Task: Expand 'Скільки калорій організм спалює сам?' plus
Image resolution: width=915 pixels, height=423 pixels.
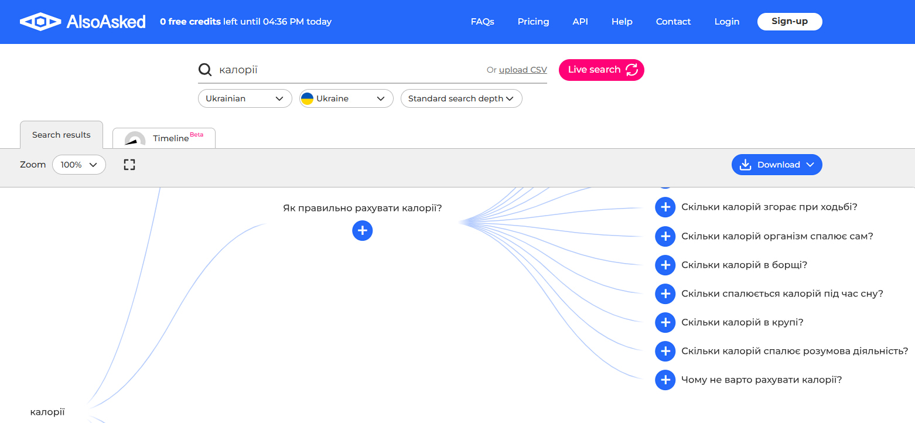Action: (x=665, y=236)
